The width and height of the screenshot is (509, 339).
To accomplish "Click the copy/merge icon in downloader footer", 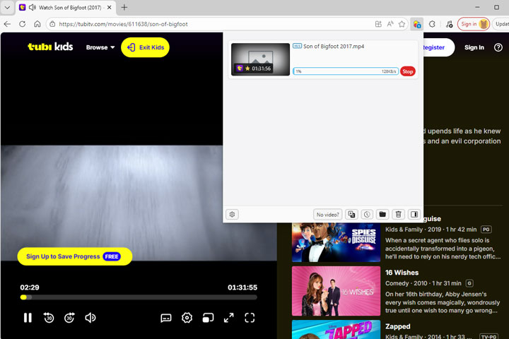I will 351,215.
